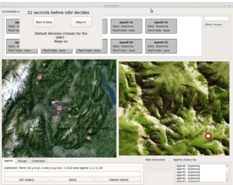Click the agents actions list scroll down arrow
The image size is (233, 185).
(227, 180)
